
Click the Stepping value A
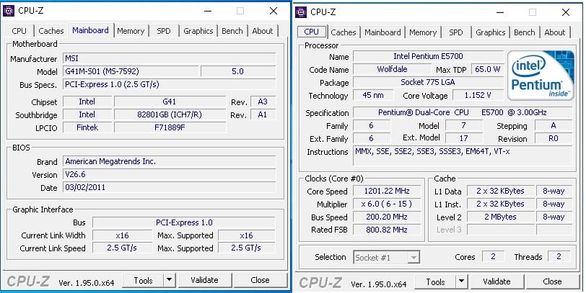pyautogui.click(x=554, y=125)
